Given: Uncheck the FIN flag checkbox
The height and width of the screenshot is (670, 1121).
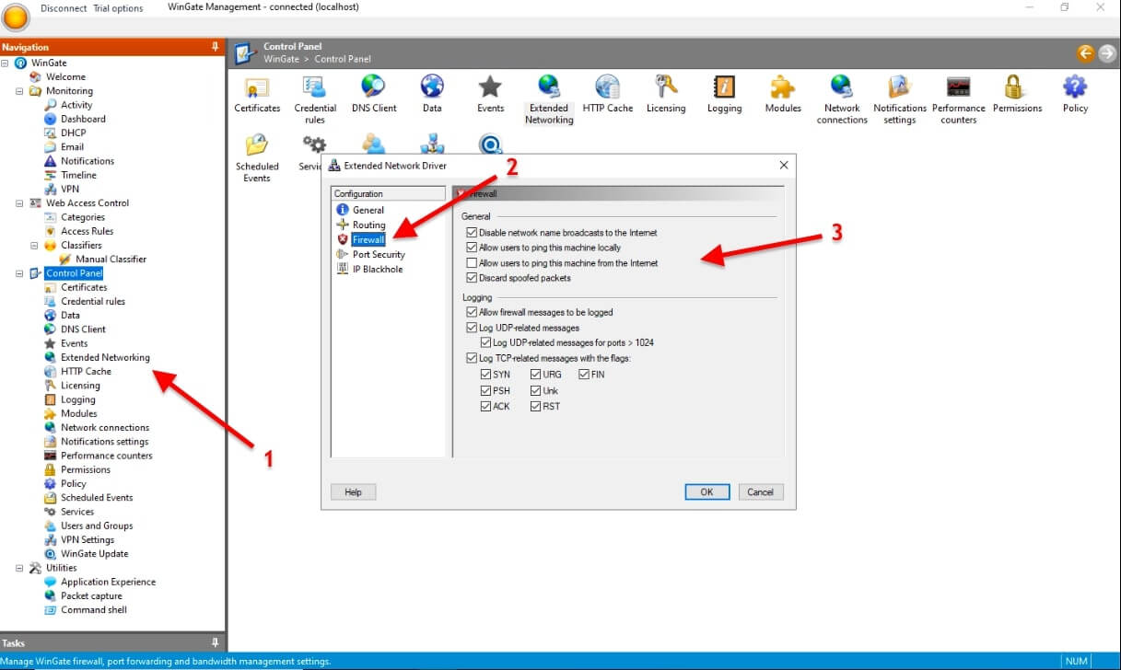Looking at the screenshot, I should pyautogui.click(x=584, y=375).
